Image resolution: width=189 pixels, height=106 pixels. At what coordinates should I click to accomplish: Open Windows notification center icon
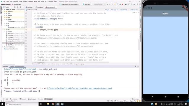click(186, 104)
